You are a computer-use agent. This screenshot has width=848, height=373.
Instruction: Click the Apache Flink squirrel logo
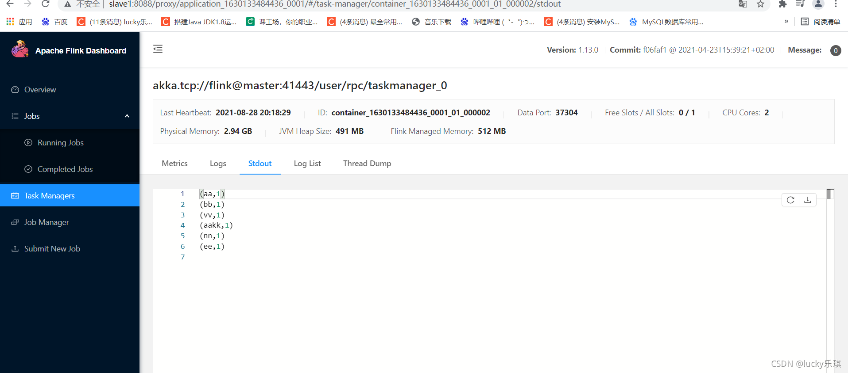(x=20, y=49)
